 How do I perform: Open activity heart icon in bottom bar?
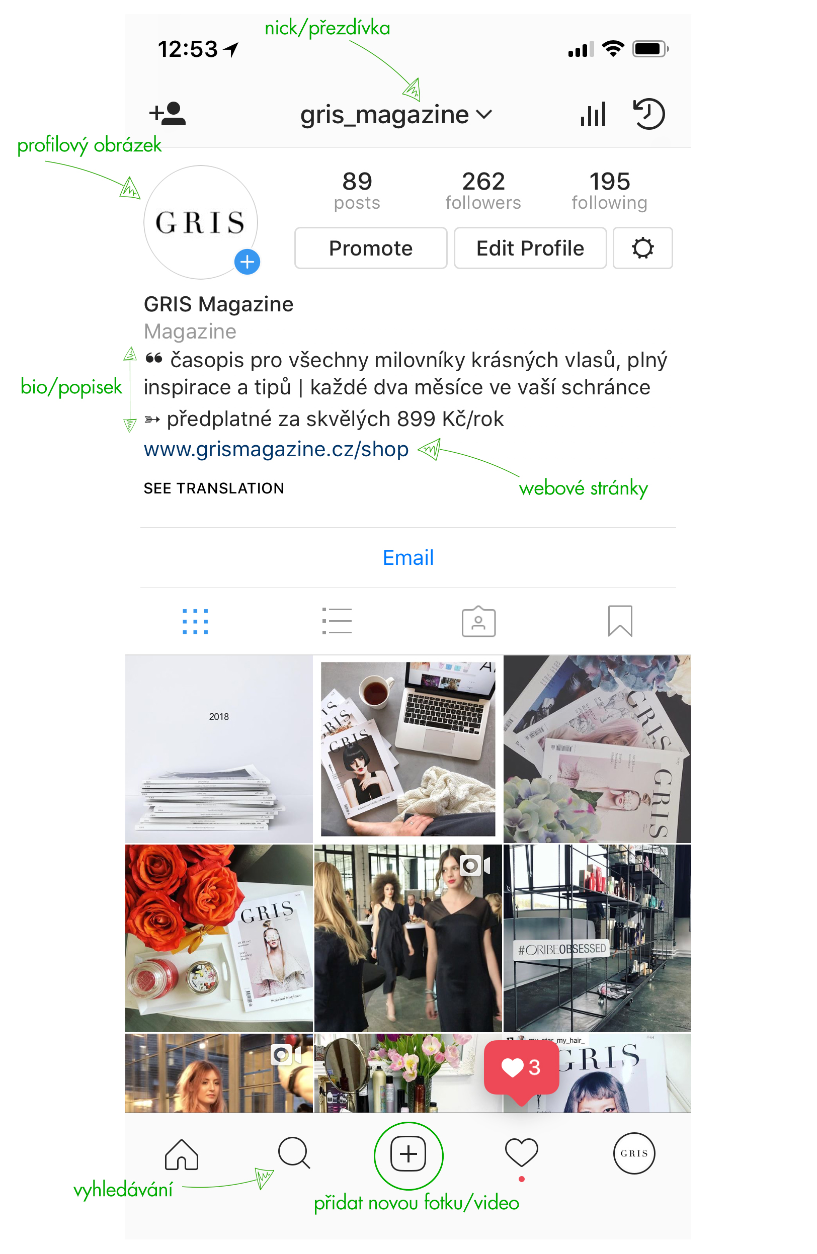(521, 1152)
